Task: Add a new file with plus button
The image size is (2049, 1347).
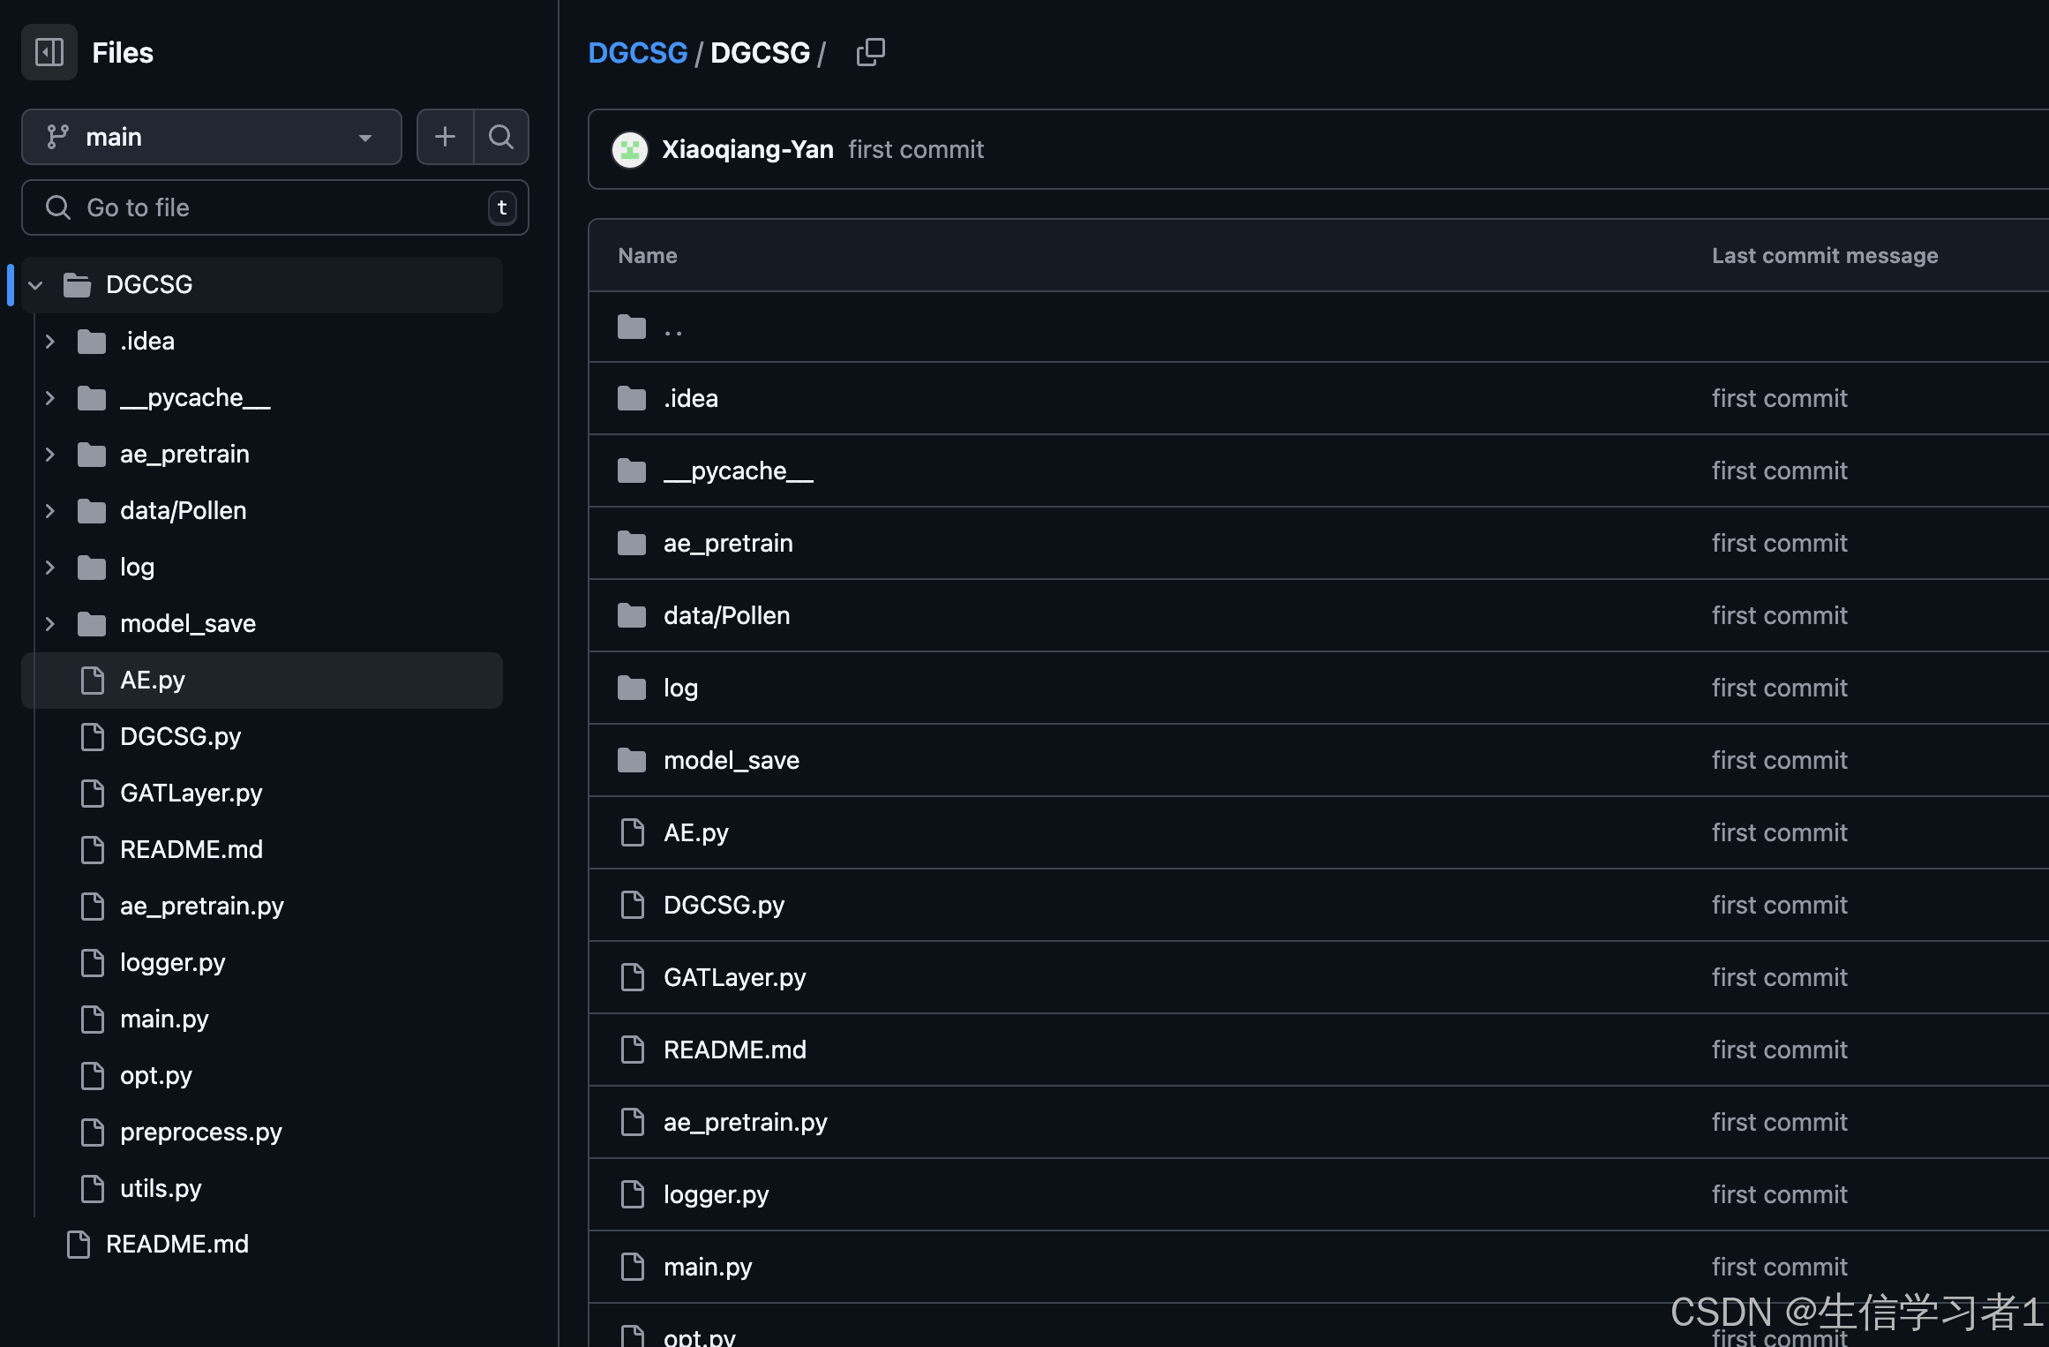Action: coord(446,137)
